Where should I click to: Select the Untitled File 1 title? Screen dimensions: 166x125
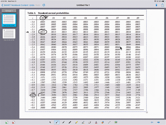point(83,5)
